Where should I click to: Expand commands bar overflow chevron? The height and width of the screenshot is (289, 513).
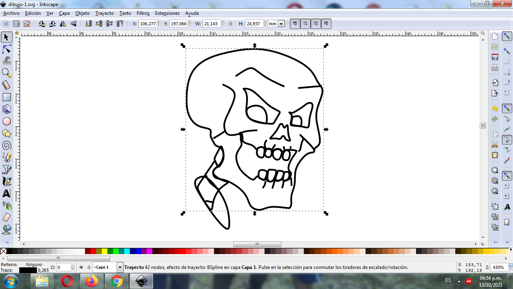[495, 242]
